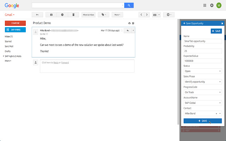Edit the Name field SmarTab opportunity
The width and height of the screenshot is (226, 141).
pos(203,41)
